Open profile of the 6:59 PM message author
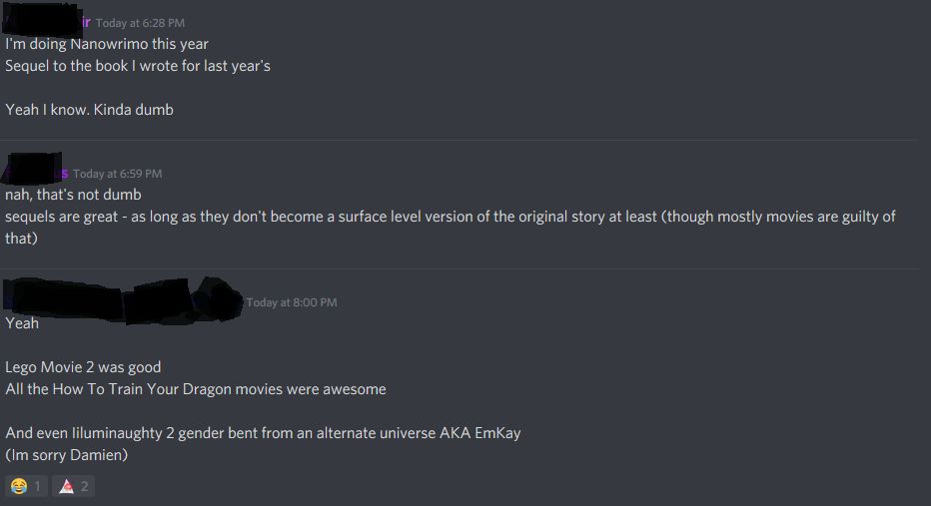Viewport: 931px width, 506px height. click(x=36, y=170)
